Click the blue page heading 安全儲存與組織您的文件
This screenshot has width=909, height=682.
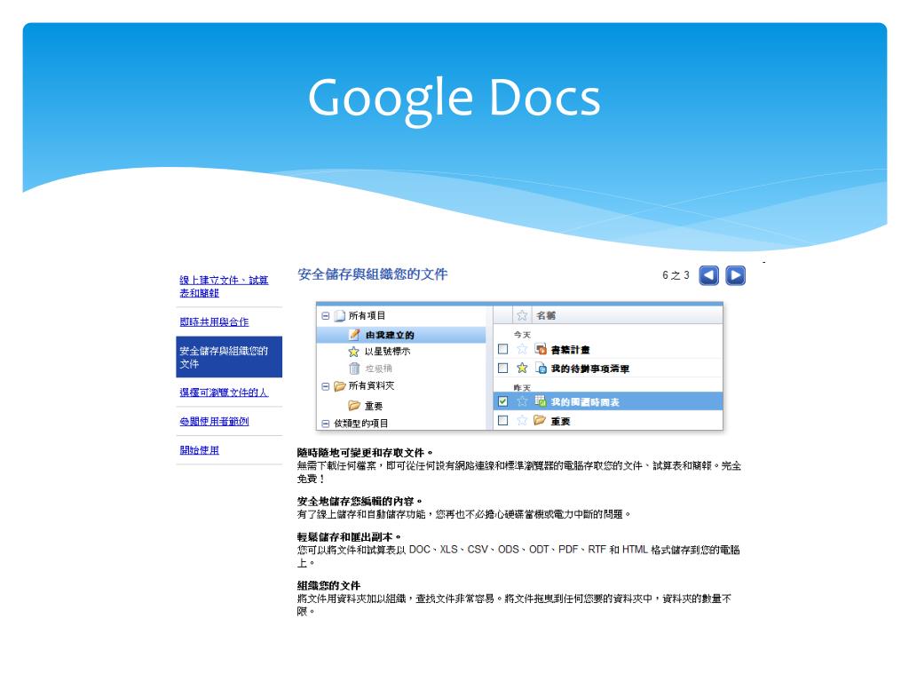pyautogui.click(x=372, y=274)
